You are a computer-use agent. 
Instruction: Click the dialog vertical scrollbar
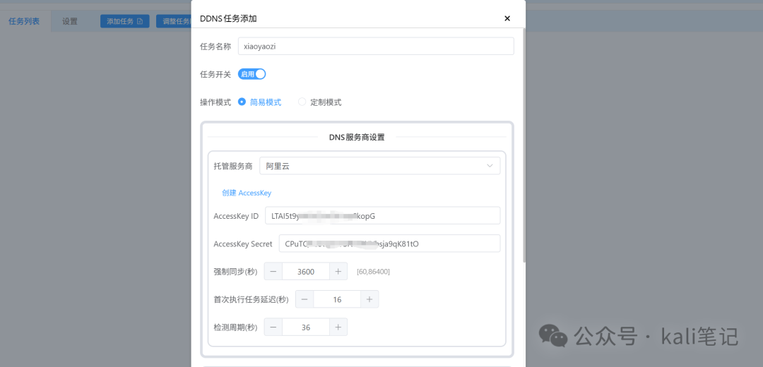click(524, 146)
